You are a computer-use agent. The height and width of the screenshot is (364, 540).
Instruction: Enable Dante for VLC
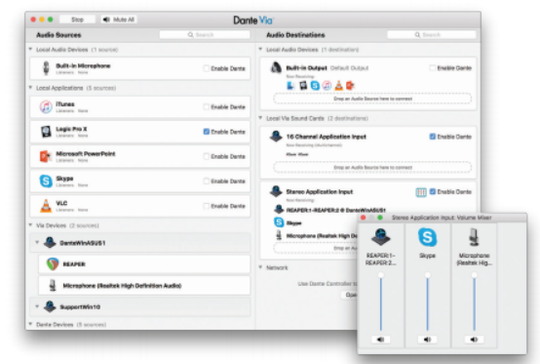point(207,206)
